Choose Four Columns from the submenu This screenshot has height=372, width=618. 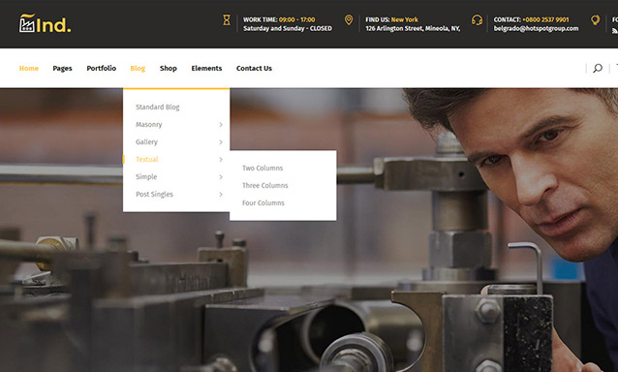coord(263,202)
